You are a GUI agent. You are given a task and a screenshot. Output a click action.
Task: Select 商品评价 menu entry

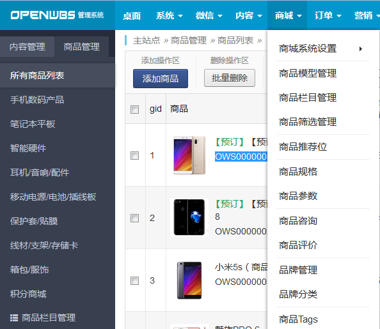(x=298, y=245)
